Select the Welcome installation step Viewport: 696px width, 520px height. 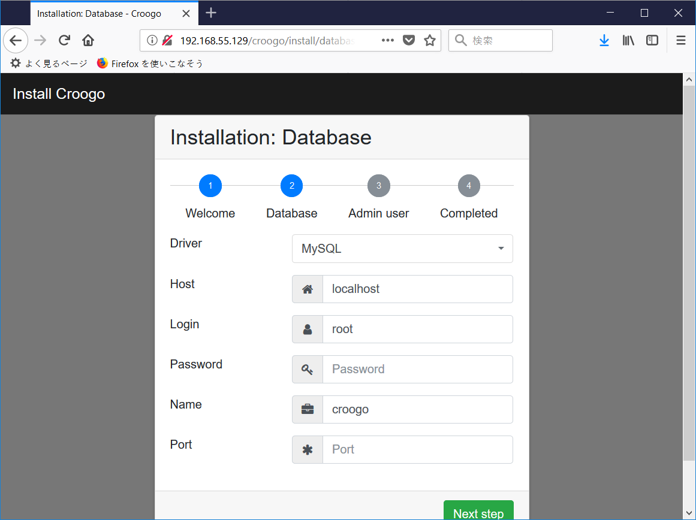click(210, 186)
